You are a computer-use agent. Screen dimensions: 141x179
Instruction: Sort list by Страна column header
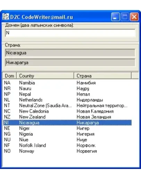[x=103, y=76]
